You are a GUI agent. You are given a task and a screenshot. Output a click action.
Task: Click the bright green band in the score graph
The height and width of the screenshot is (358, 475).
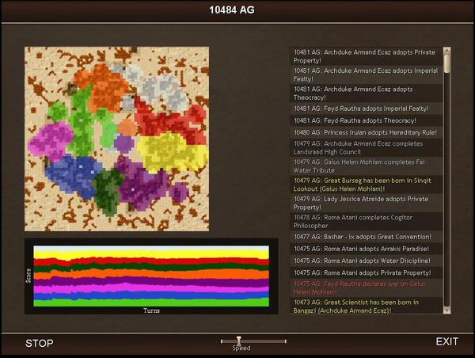[151, 303]
